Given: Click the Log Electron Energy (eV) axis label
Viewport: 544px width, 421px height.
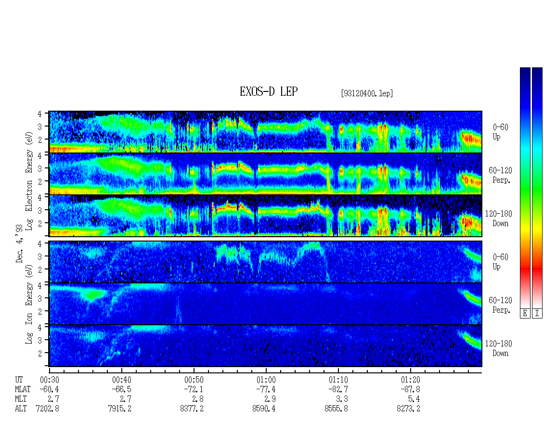Looking at the screenshot, I should 29,181.
